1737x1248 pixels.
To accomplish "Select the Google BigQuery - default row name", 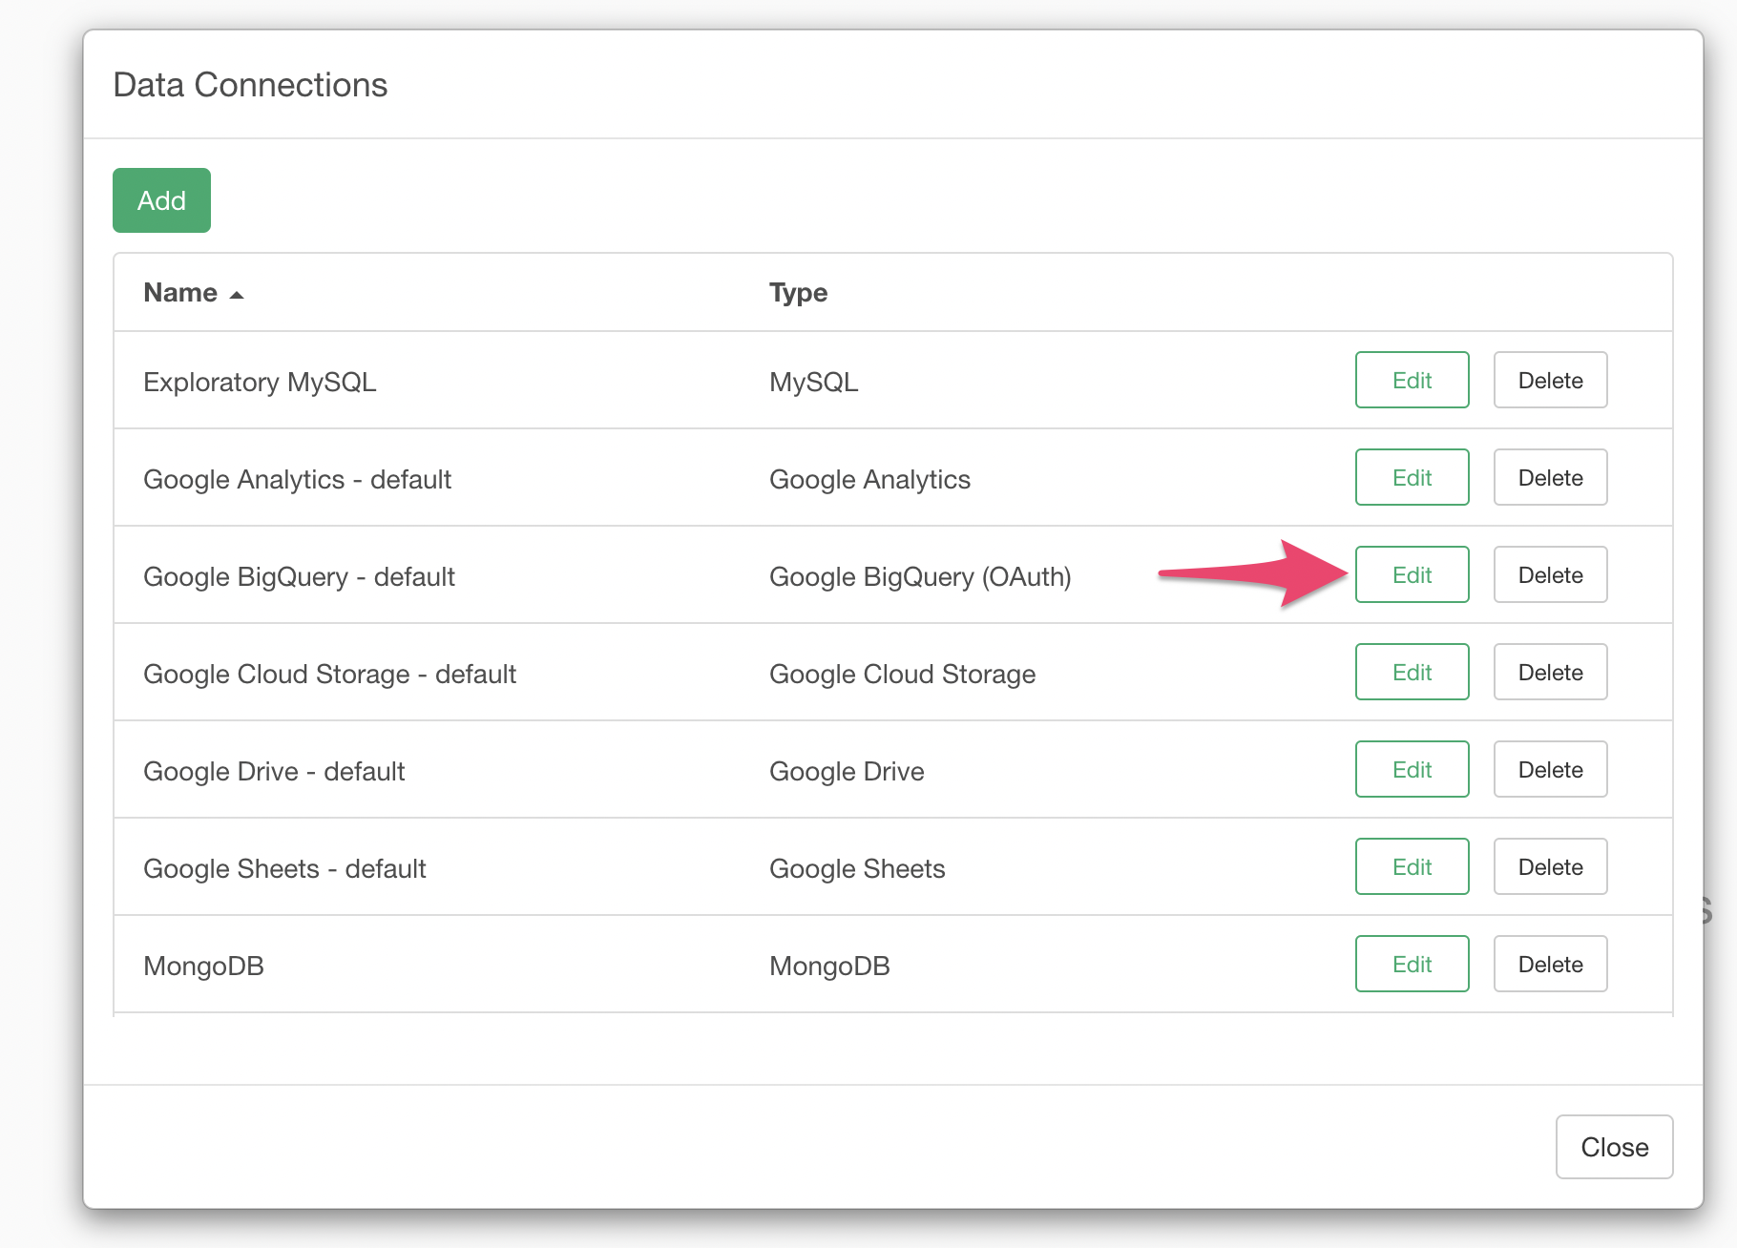I will [x=299, y=577].
